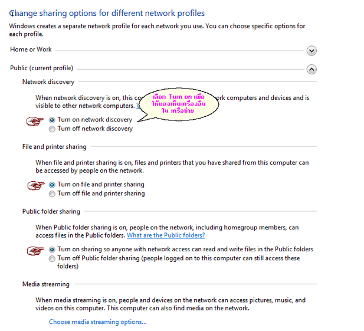The image size is (364, 331).
Task: Click the Media streaming section heading
Action: point(46,284)
